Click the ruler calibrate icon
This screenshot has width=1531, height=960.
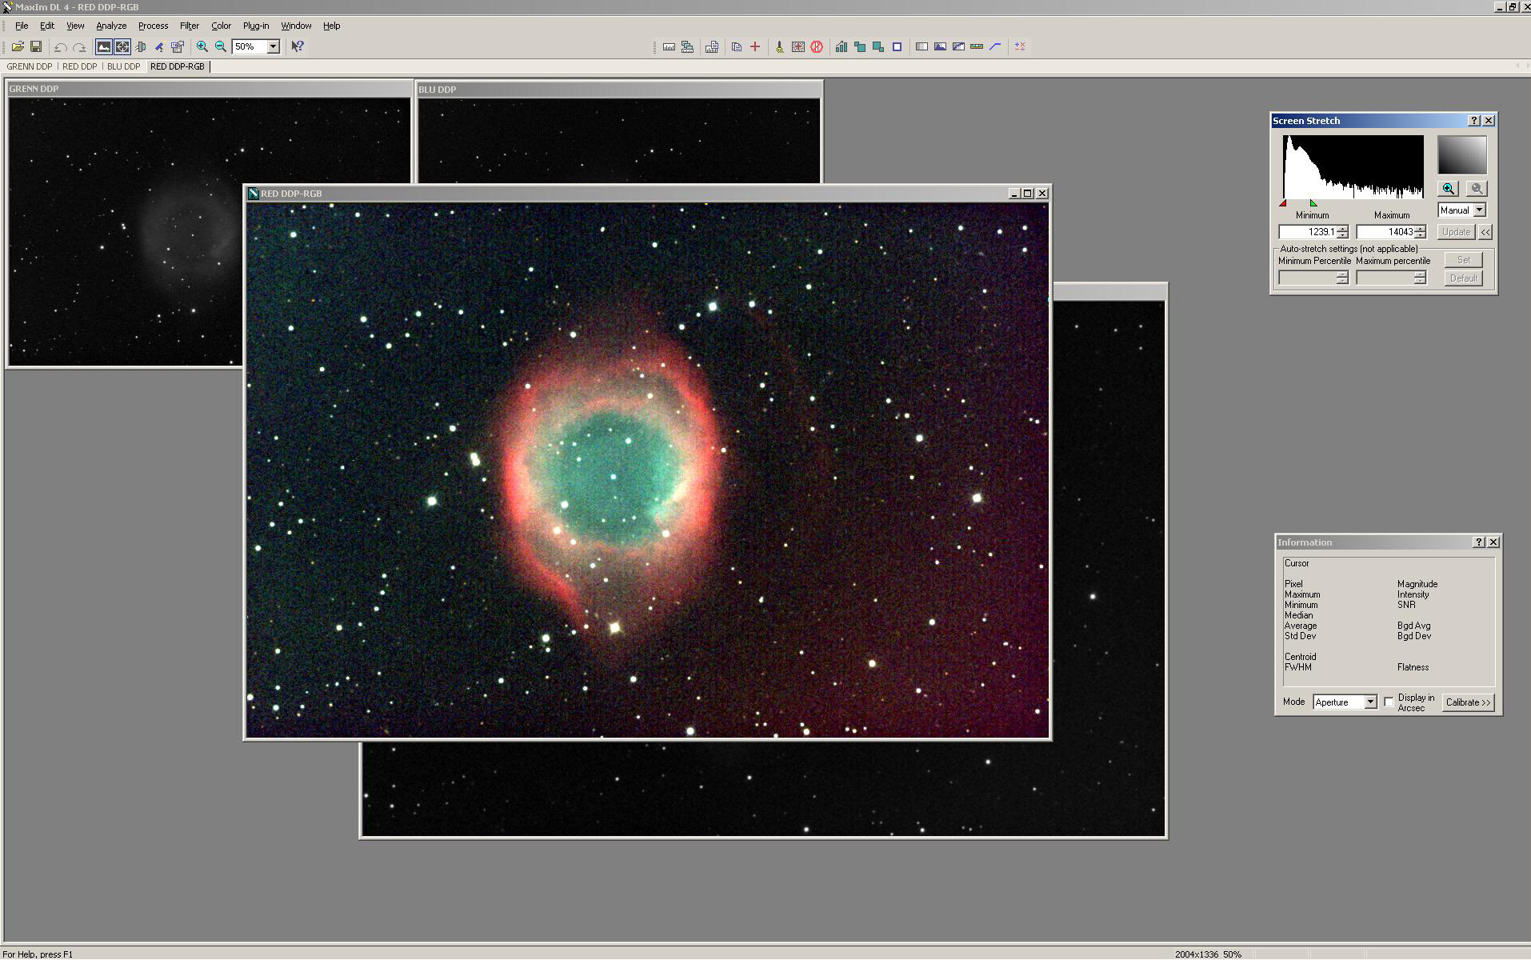click(x=669, y=46)
